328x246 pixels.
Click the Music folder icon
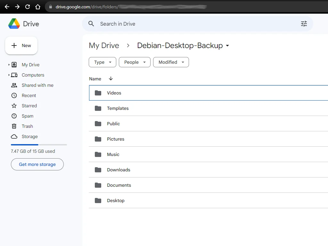coord(98,154)
